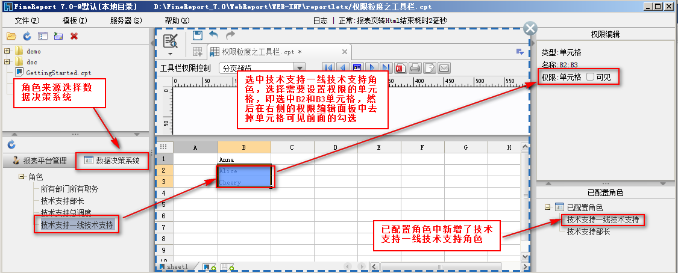Open the 分页预览 preview mode dropdown
Screen dimensions: 678x273
point(299,68)
